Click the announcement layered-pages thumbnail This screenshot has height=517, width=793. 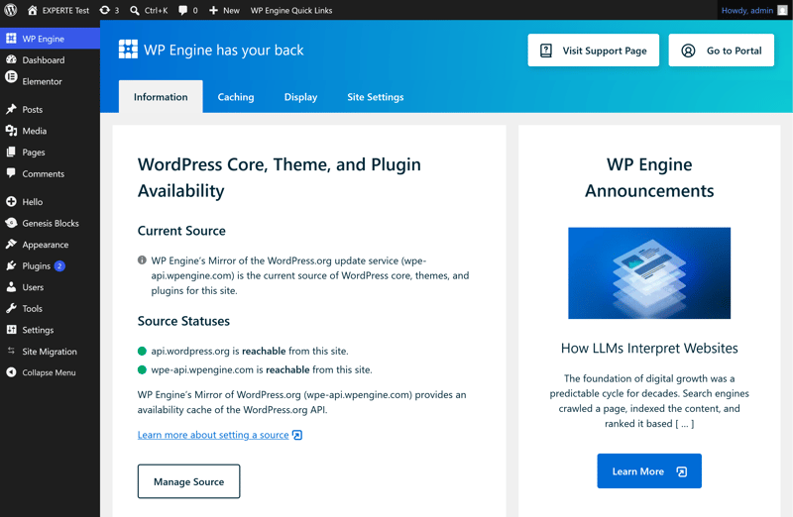coord(649,273)
